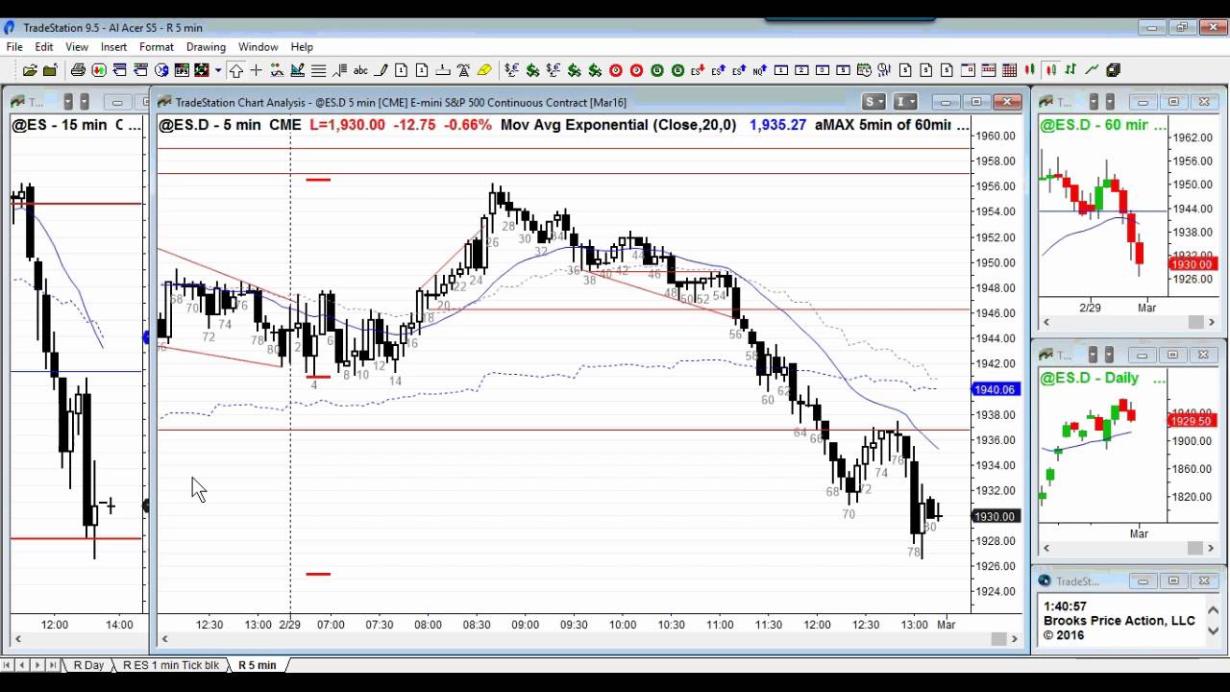Screen dimensions: 1230x692
Task: Switch to green OHLC bar style icon
Action: click(1071, 70)
